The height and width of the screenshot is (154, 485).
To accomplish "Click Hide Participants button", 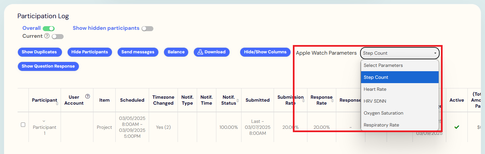I will coord(90,52).
